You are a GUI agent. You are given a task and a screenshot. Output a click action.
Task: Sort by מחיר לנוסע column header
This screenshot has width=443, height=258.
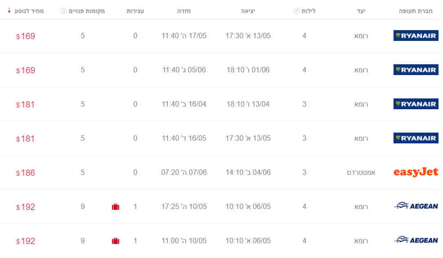[29, 11]
